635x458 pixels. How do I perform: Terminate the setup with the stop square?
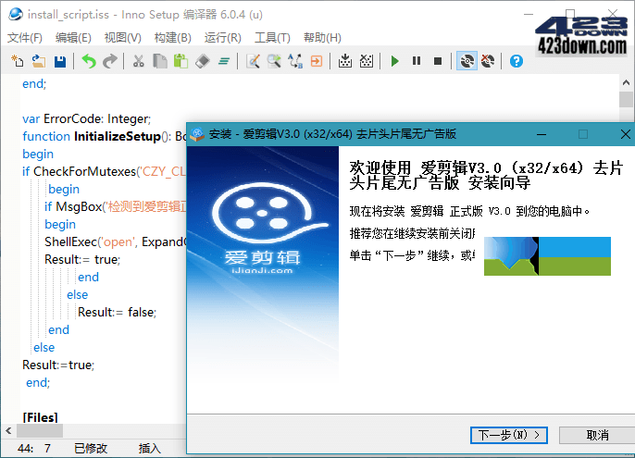[437, 61]
